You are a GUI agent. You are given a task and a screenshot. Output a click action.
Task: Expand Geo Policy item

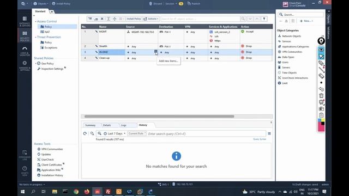(35, 64)
